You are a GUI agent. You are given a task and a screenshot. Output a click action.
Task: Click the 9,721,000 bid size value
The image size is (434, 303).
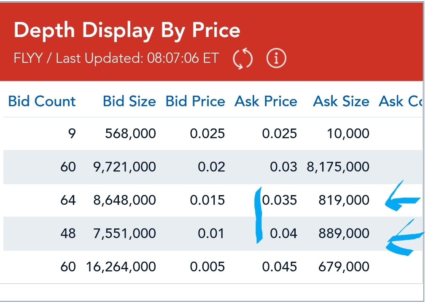click(x=124, y=167)
